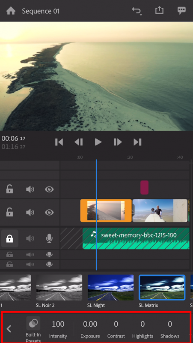
Task: Open the feedback comment bubble icon
Action: [x=181, y=10]
